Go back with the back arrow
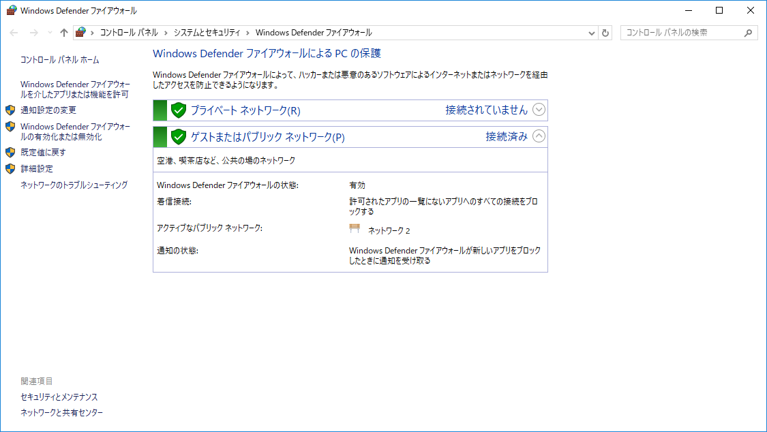The width and height of the screenshot is (767, 432). pos(14,33)
